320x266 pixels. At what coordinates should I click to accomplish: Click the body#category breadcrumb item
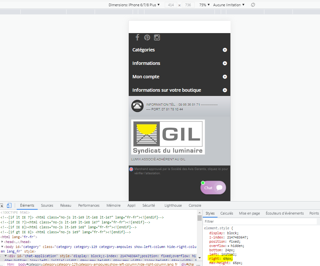98,264
